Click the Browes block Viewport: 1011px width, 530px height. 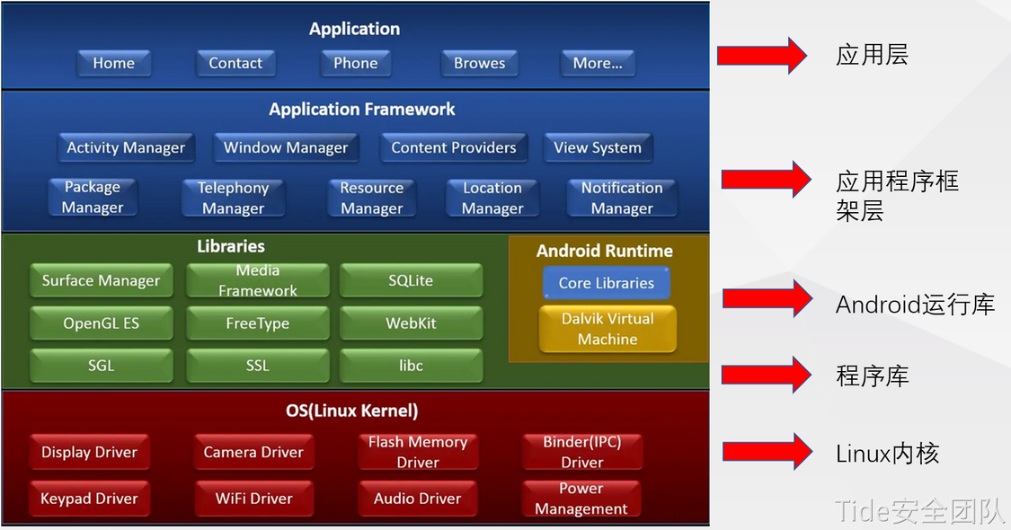click(x=479, y=63)
